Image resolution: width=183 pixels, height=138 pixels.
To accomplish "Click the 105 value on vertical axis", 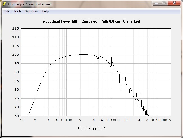I will [x=15, y=46].
